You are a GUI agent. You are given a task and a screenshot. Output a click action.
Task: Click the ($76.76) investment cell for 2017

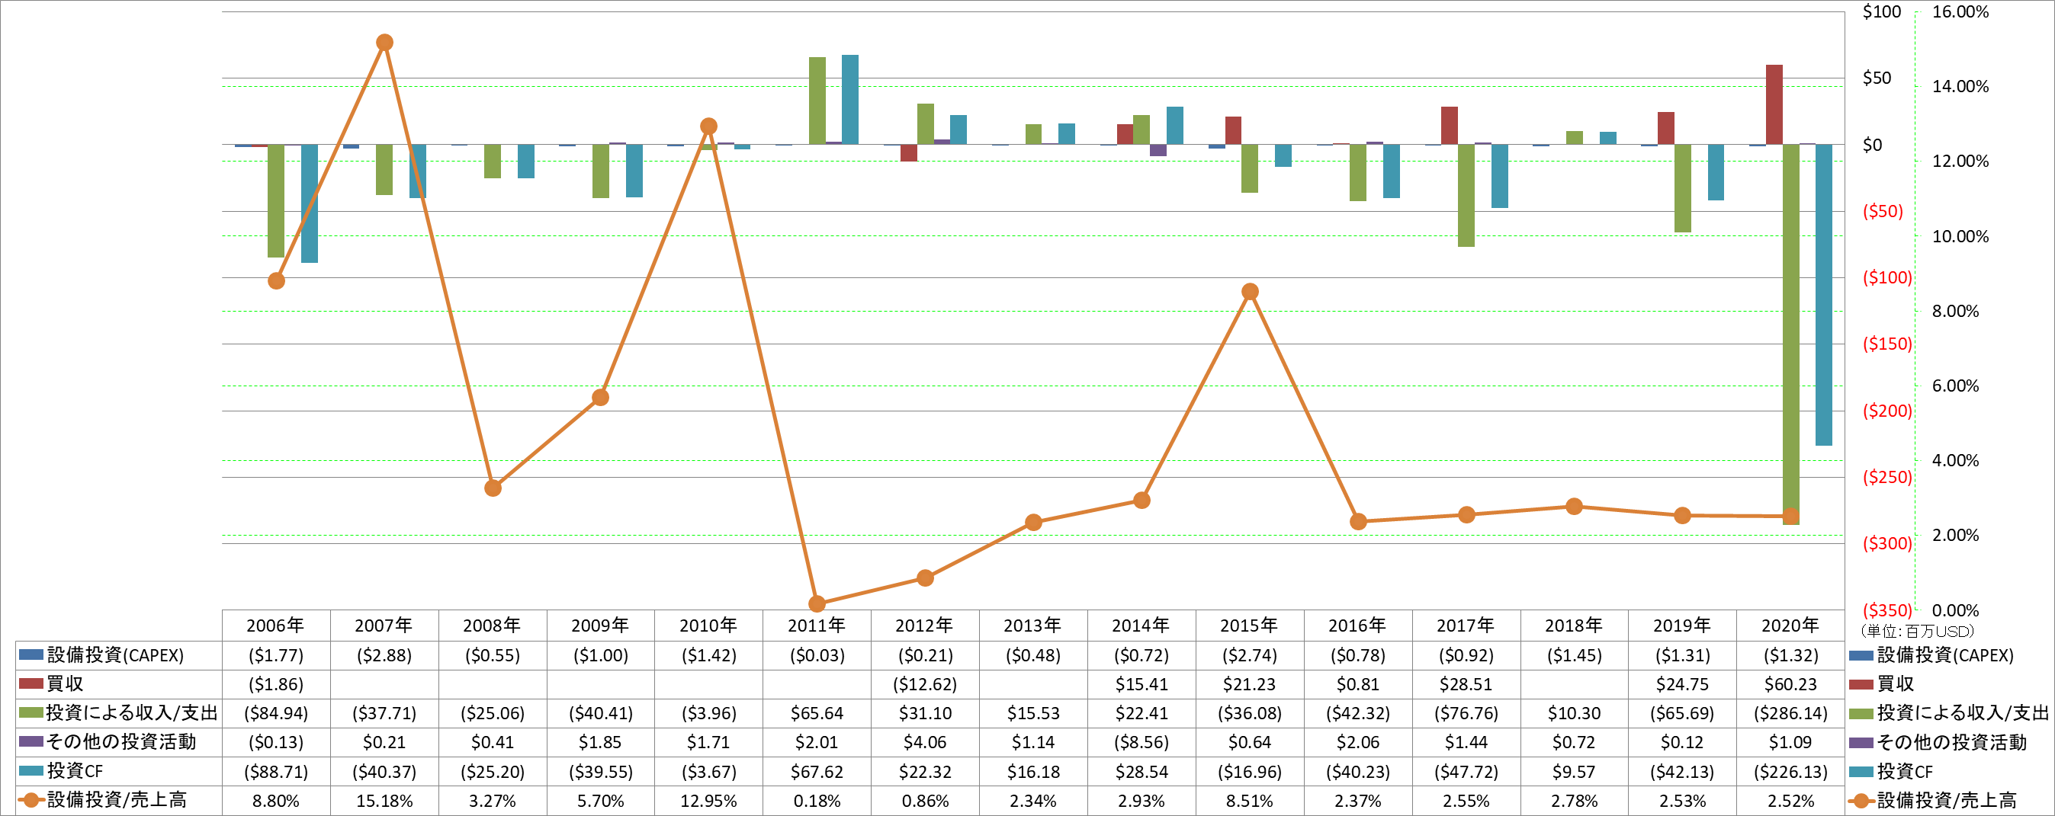[x=1466, y=713]
